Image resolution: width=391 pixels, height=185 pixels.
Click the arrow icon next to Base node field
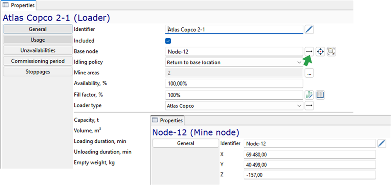tap(309, 51)
